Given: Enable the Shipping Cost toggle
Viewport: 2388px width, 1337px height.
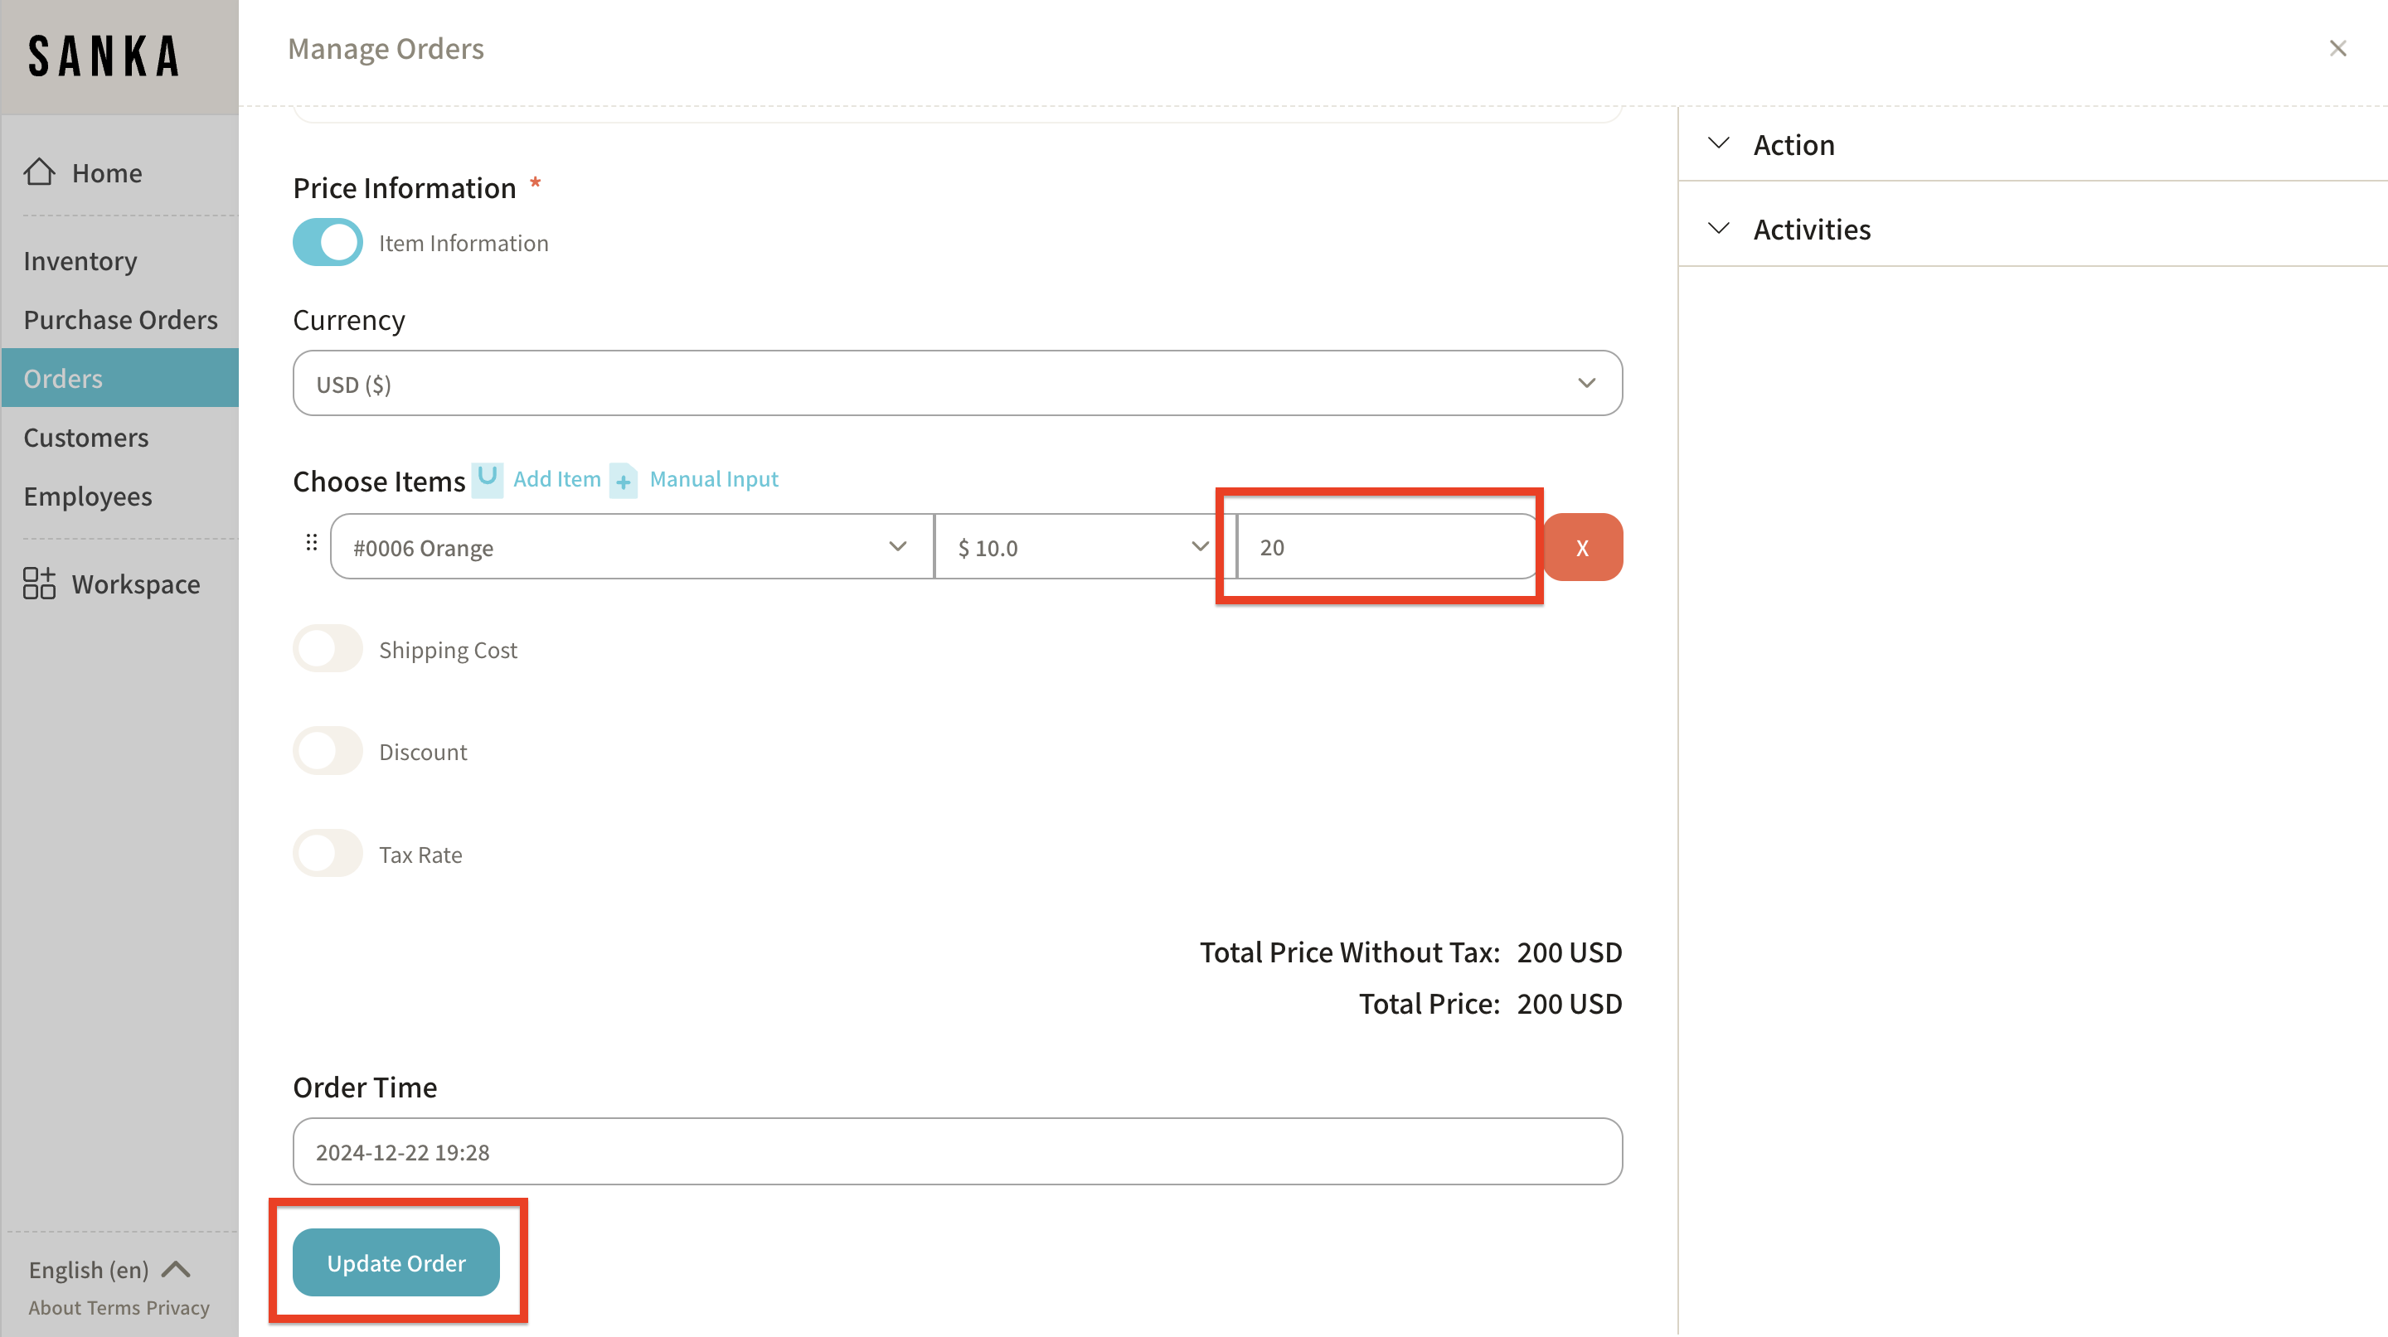Looking at the screenshot, I should click(x=328, y=650).
